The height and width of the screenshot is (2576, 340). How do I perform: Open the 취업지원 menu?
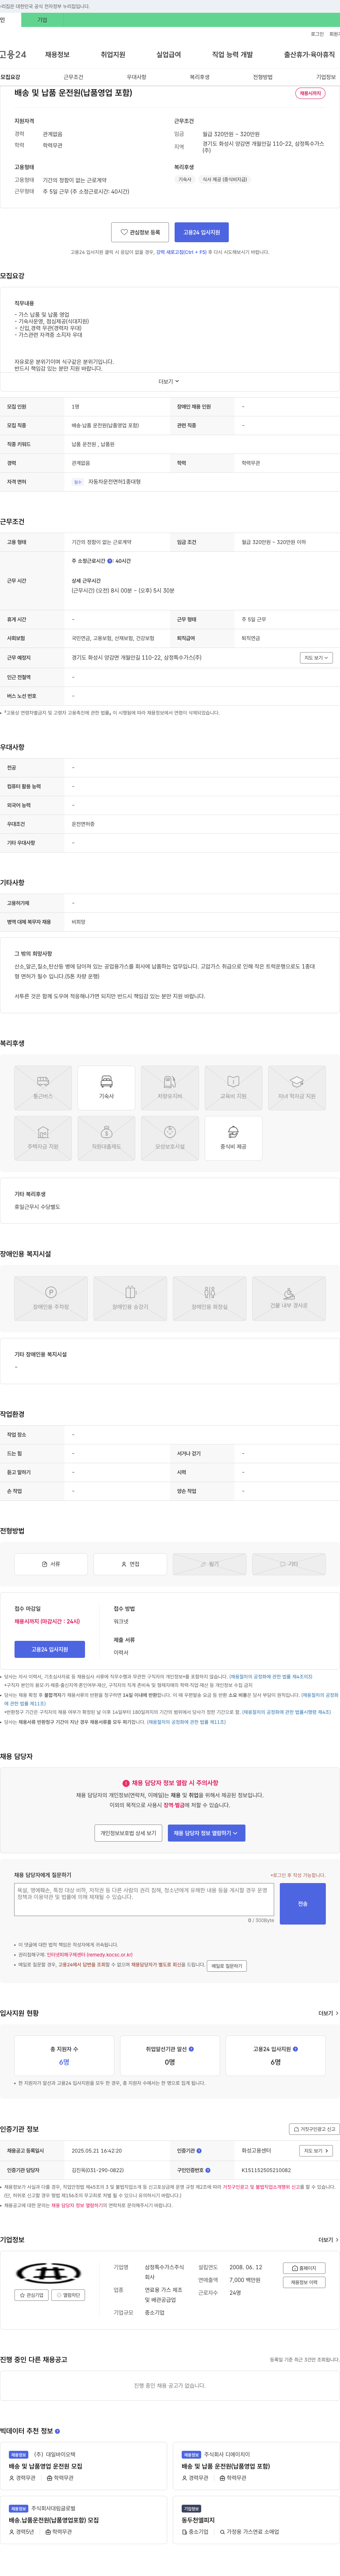113,55
